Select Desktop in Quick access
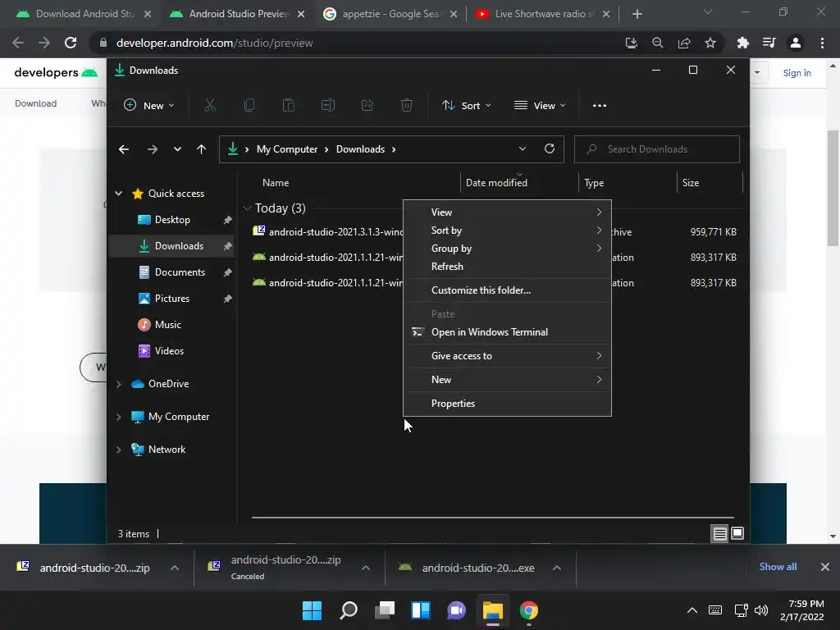 171,220
